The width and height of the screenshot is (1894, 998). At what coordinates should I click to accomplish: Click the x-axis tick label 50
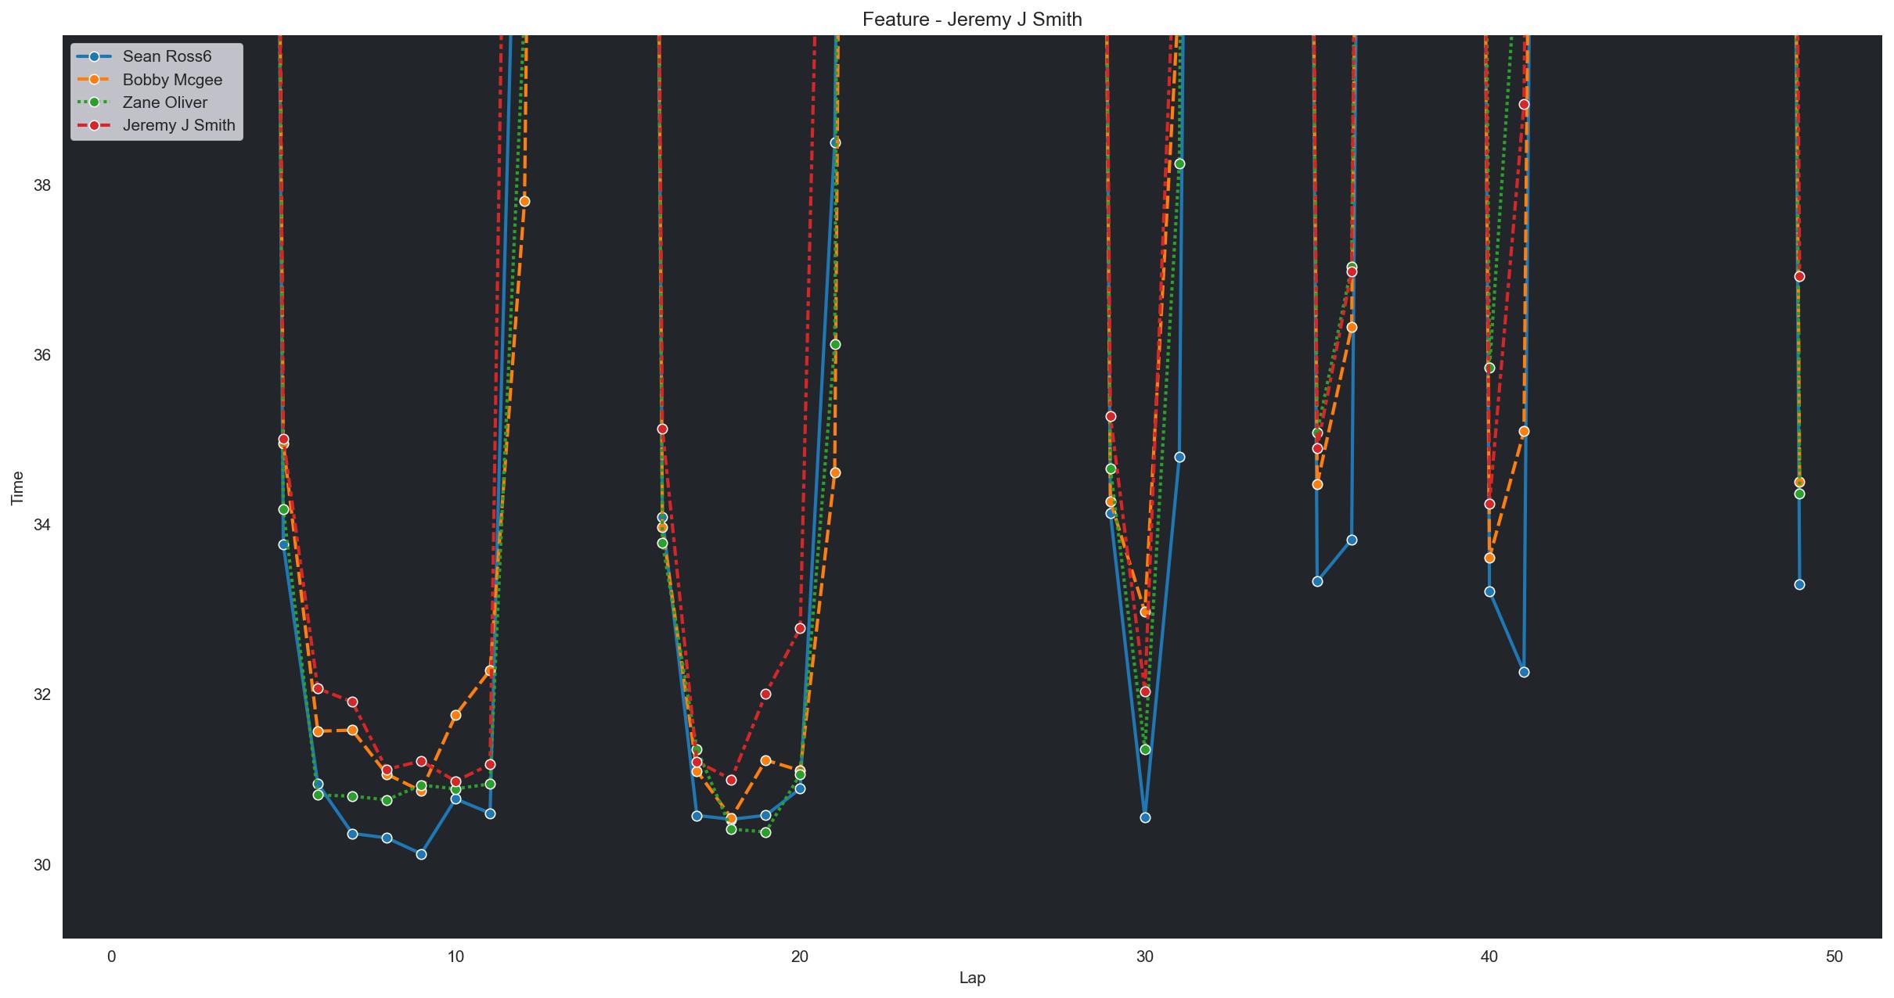click(x=1834, y=957)
